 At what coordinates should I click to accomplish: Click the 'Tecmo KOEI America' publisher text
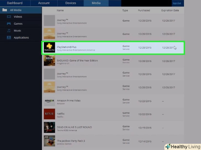point(67,130)
